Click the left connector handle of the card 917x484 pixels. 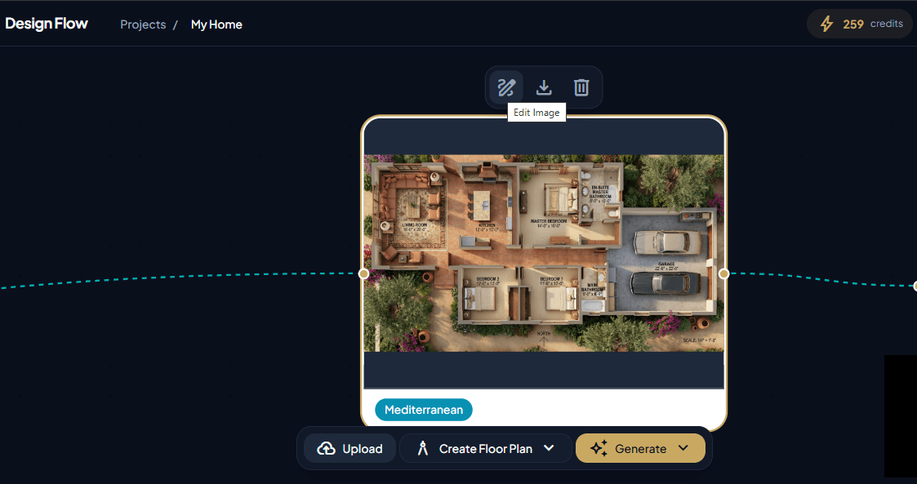click(x=363, y=273)
